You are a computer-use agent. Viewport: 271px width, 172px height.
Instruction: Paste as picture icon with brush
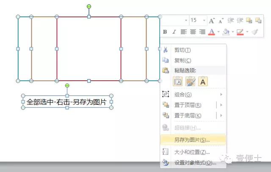click(190, 81)
